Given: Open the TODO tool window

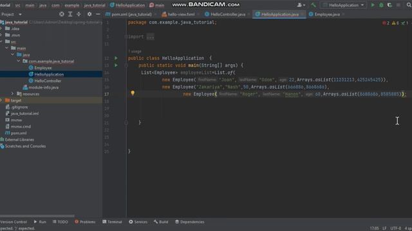Looking at the screenshot, I should pos(61,222).
